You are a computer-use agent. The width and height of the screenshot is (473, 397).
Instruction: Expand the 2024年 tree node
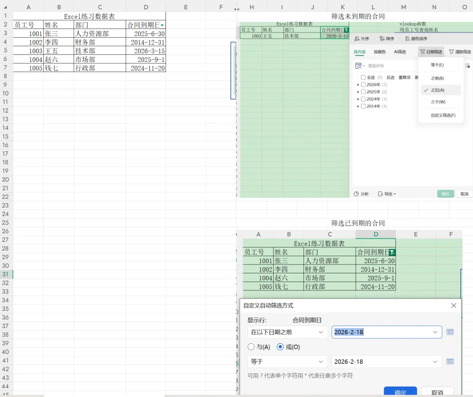click(358, 99)
